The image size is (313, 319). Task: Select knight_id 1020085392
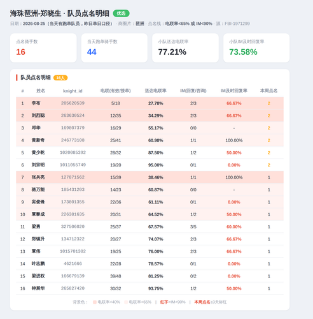click(73, 152)
